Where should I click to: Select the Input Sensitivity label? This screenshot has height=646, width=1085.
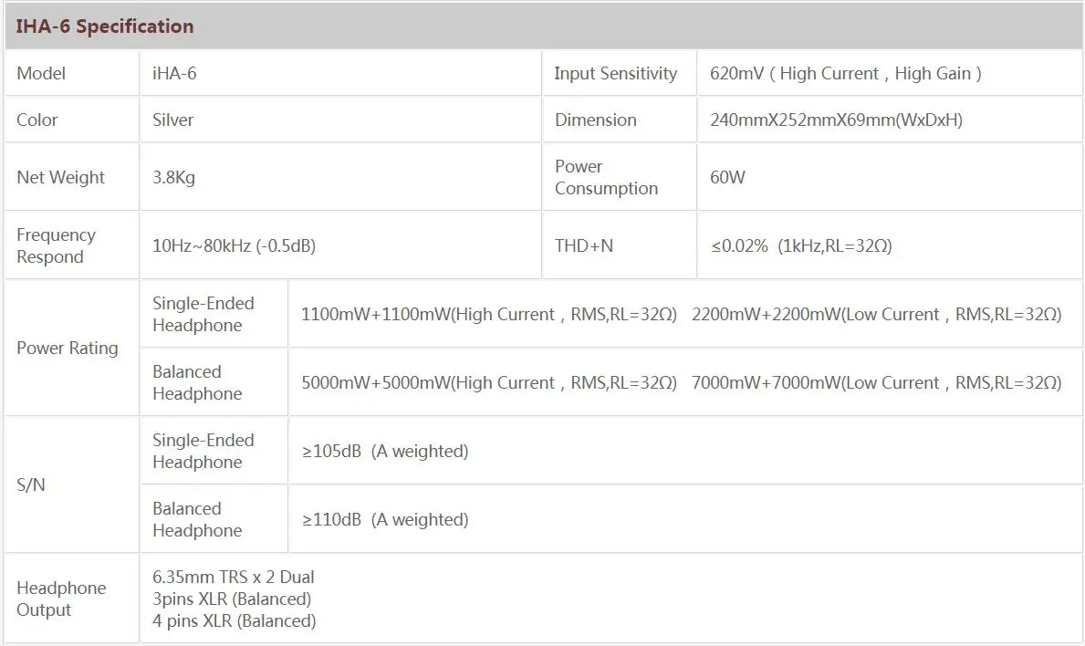[616, 73]
